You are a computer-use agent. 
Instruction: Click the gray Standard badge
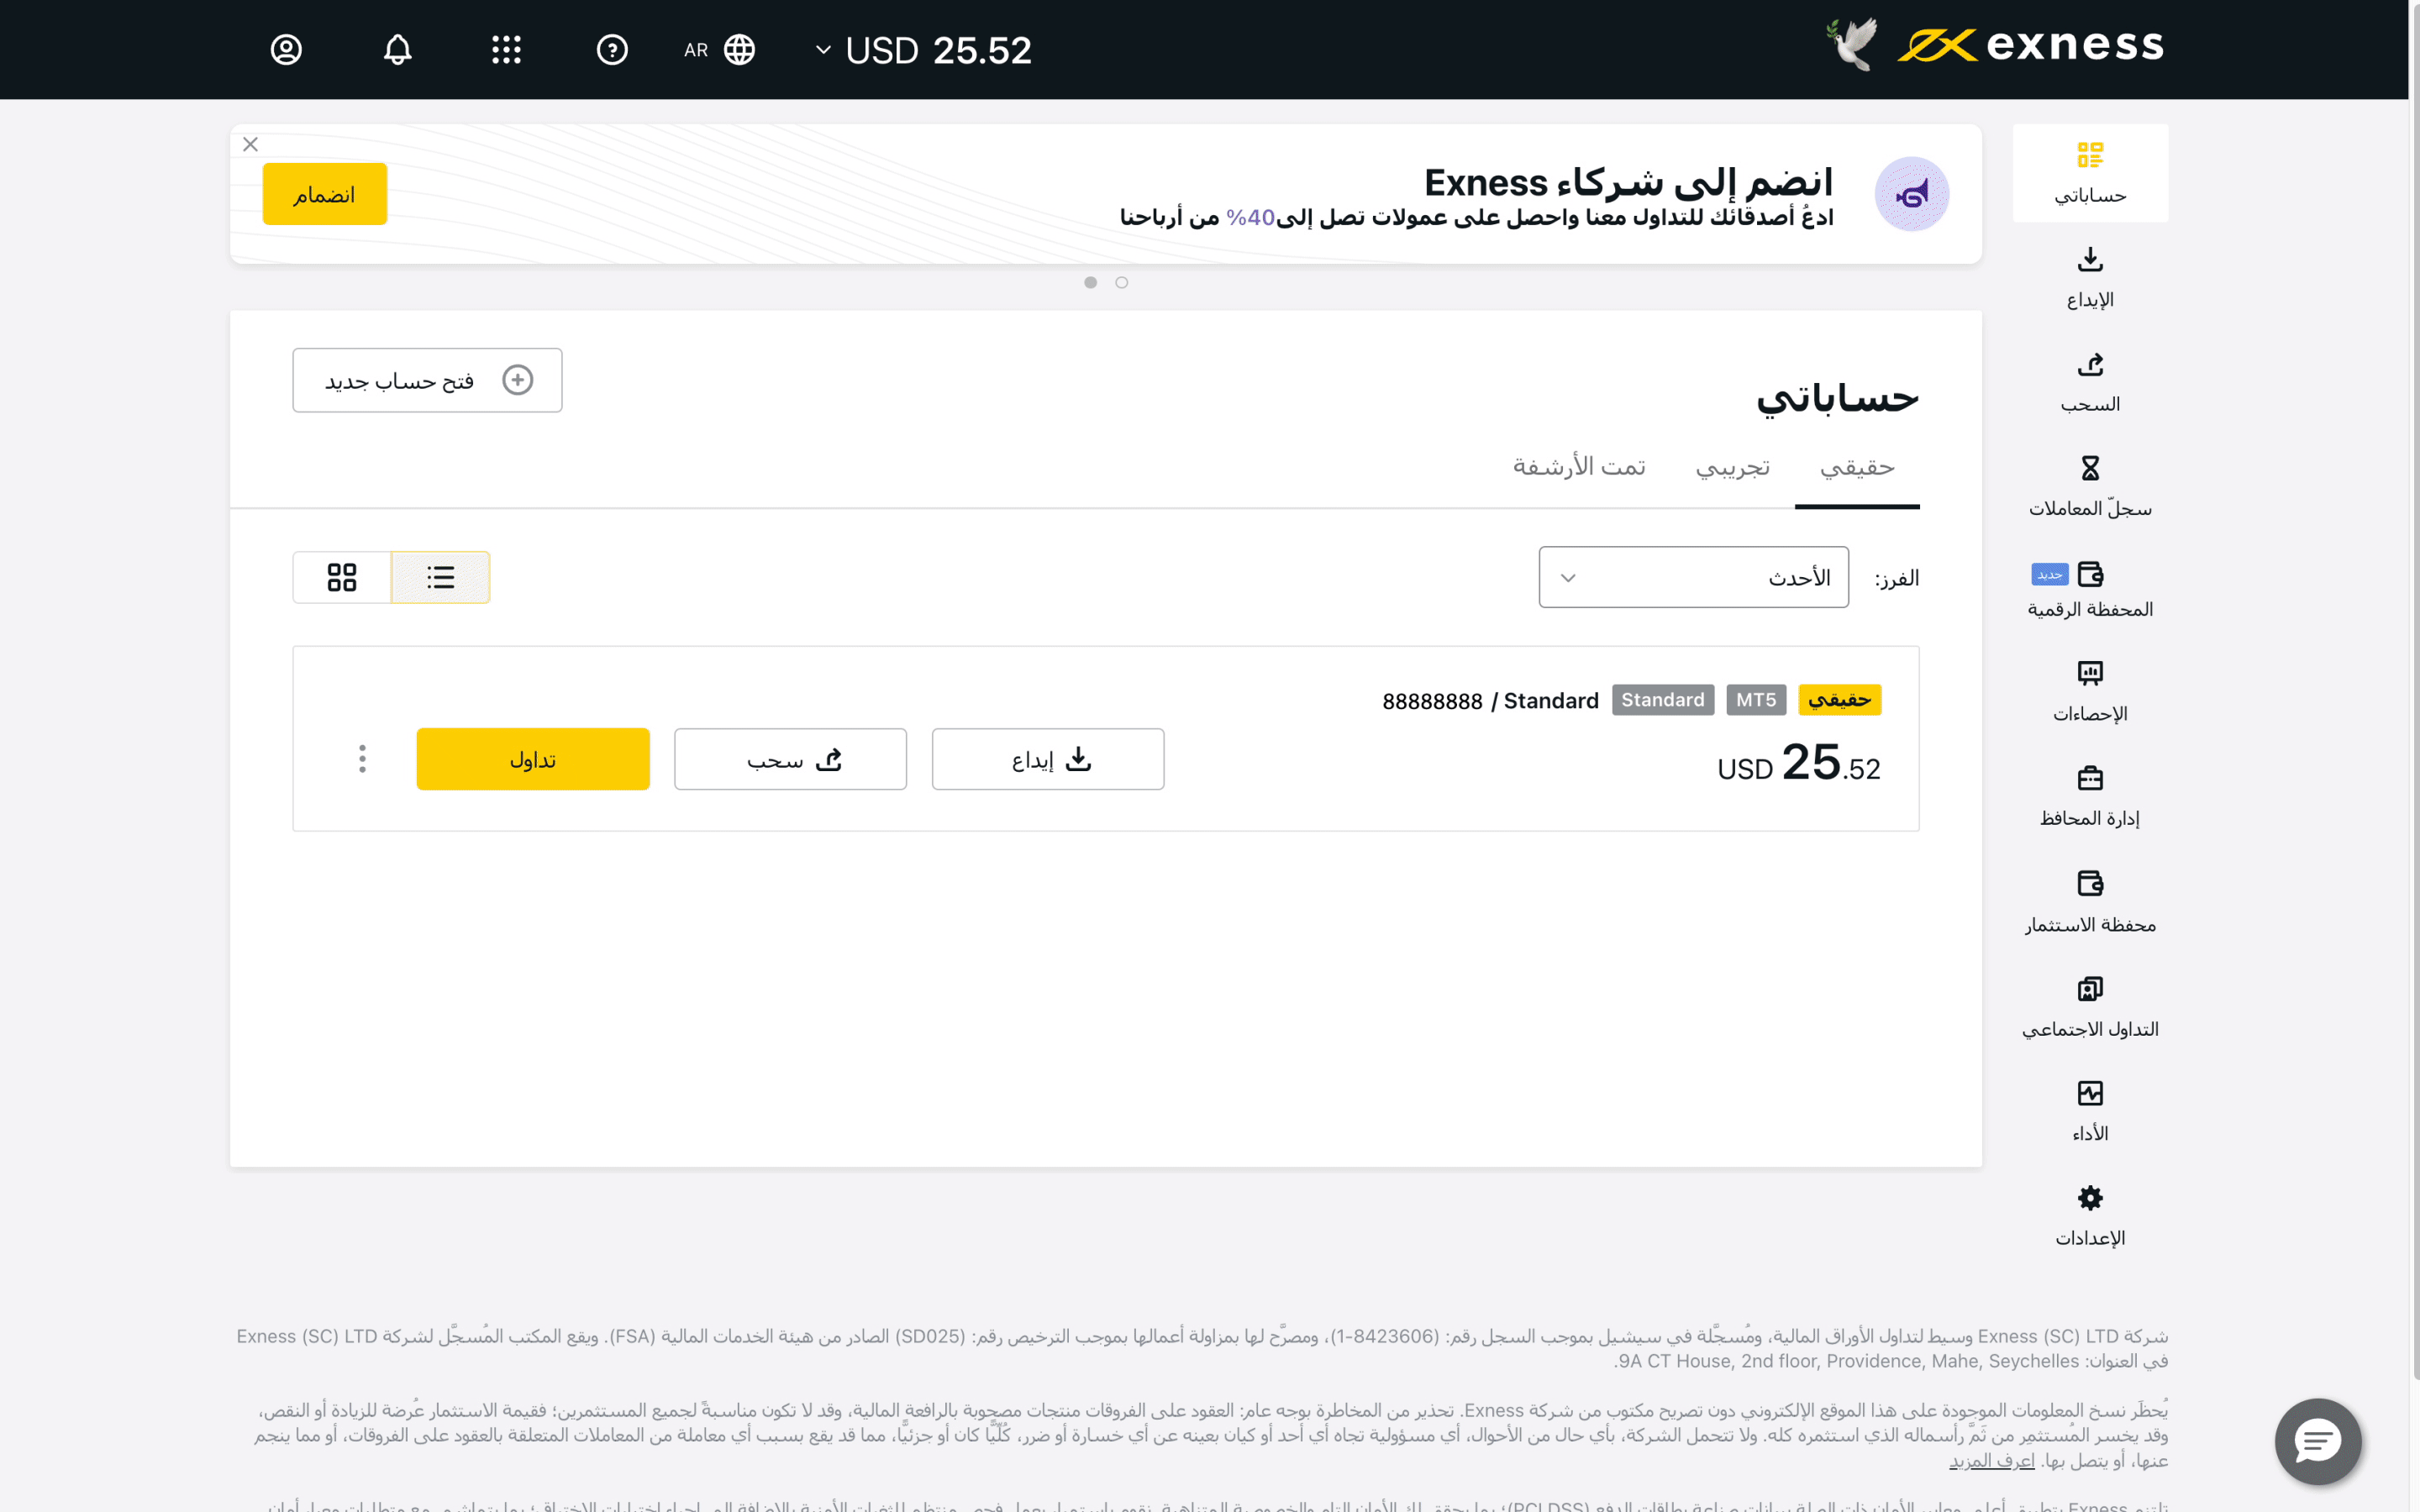1663,700
